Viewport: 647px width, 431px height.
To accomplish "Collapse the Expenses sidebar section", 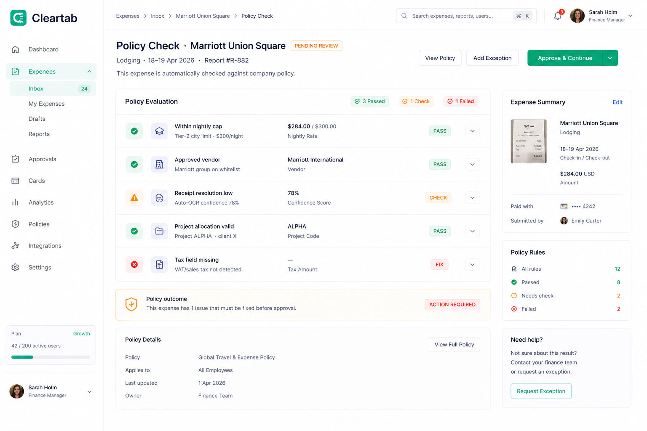I will (89, 72).
